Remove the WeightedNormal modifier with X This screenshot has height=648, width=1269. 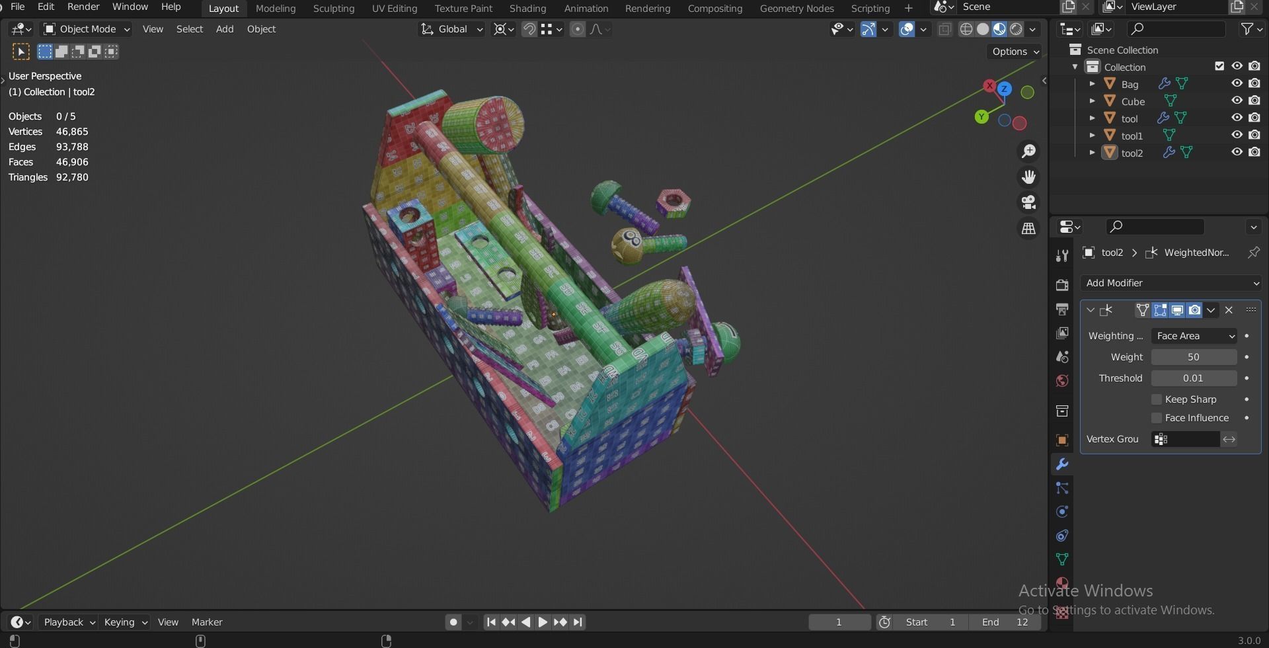click(1229, 310)
